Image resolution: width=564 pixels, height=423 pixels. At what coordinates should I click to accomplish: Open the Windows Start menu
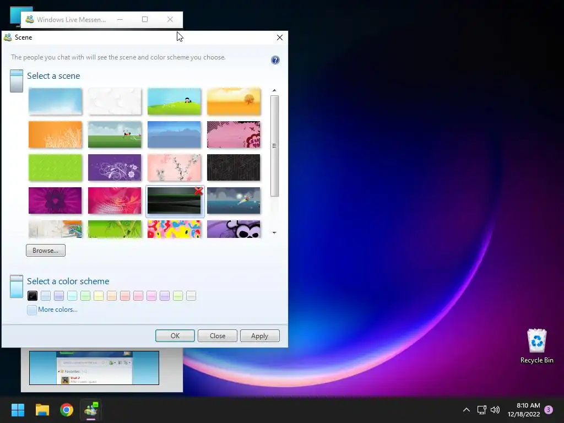pos(18,410)
